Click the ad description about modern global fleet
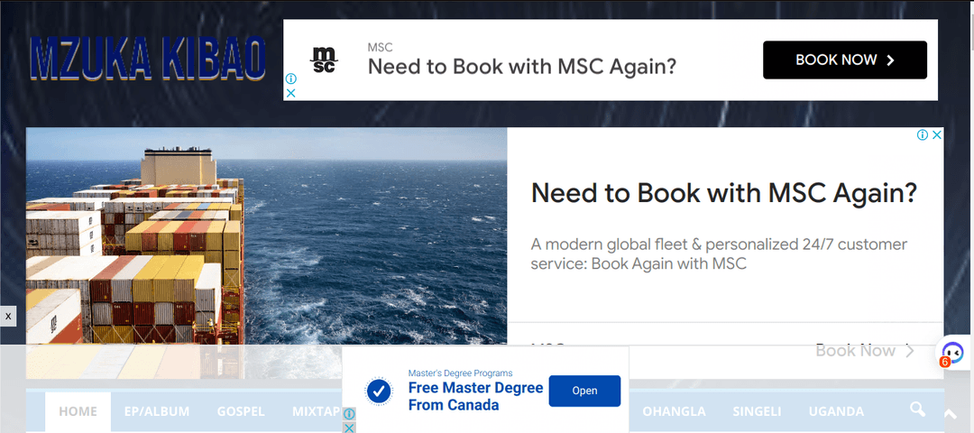The width and height of the screenshot is (974, 433). click(x=719, y=254)
